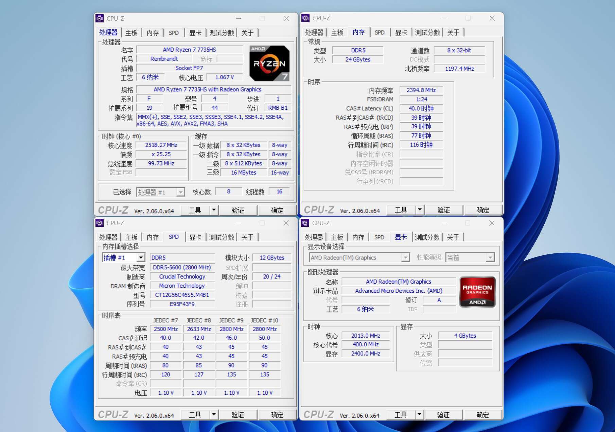Click memory size 24 GBytes value

(x=358, y=59)
